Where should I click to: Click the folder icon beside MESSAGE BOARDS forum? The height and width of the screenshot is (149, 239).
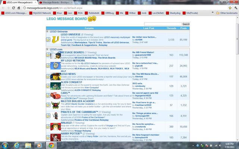pos(48,55)
